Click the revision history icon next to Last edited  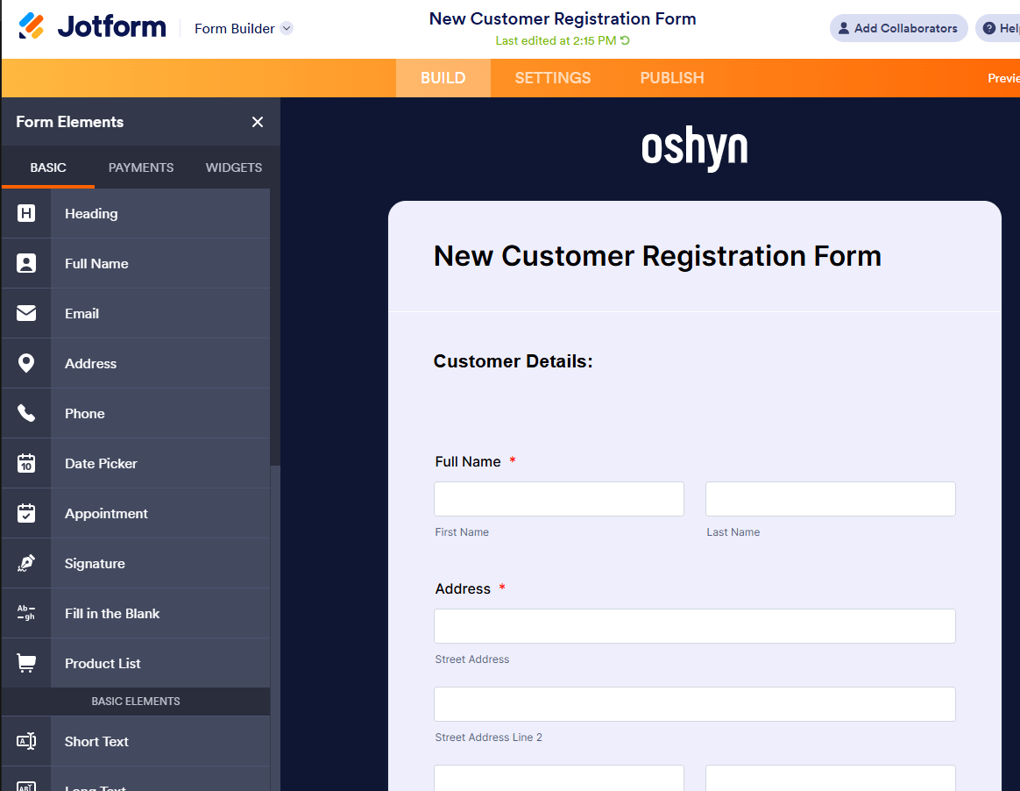[x=625, y=40]
